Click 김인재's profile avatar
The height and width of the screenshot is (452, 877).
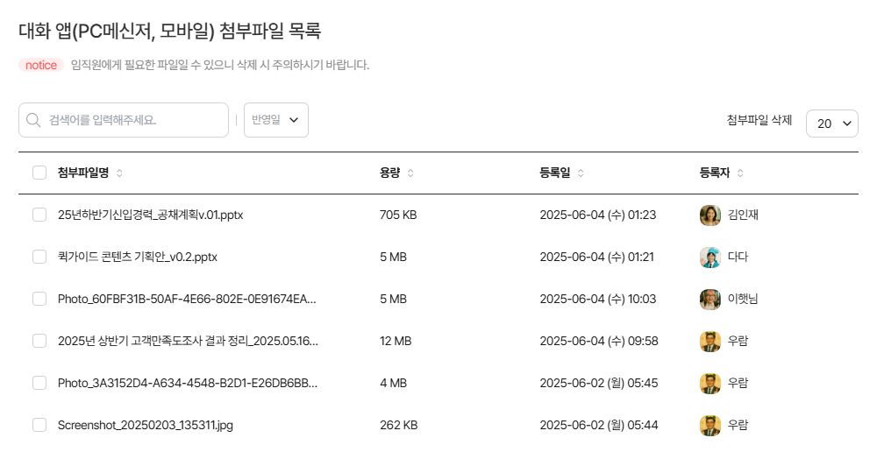pos(709,215)
